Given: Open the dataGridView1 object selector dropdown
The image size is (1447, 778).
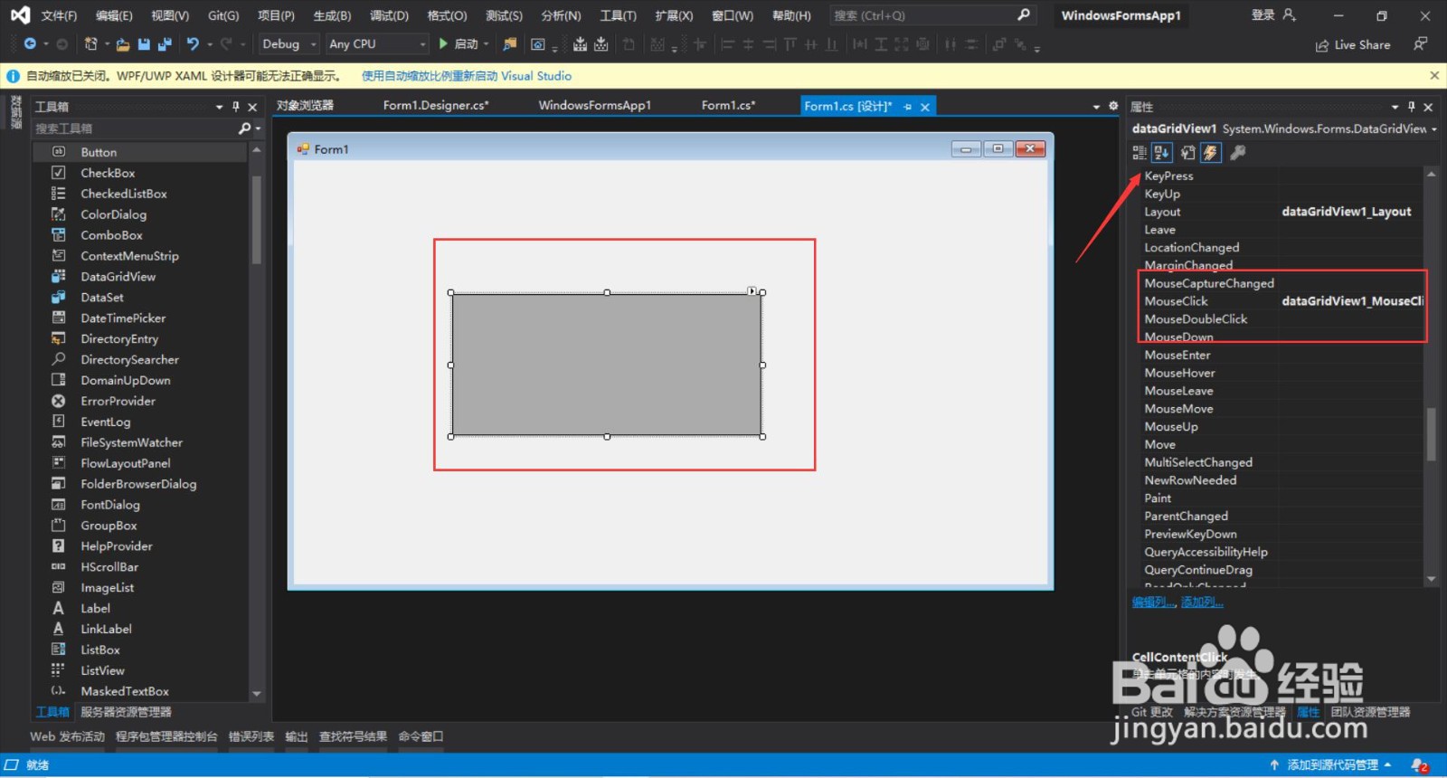Looking at the screenshot, I should 1433,129.
